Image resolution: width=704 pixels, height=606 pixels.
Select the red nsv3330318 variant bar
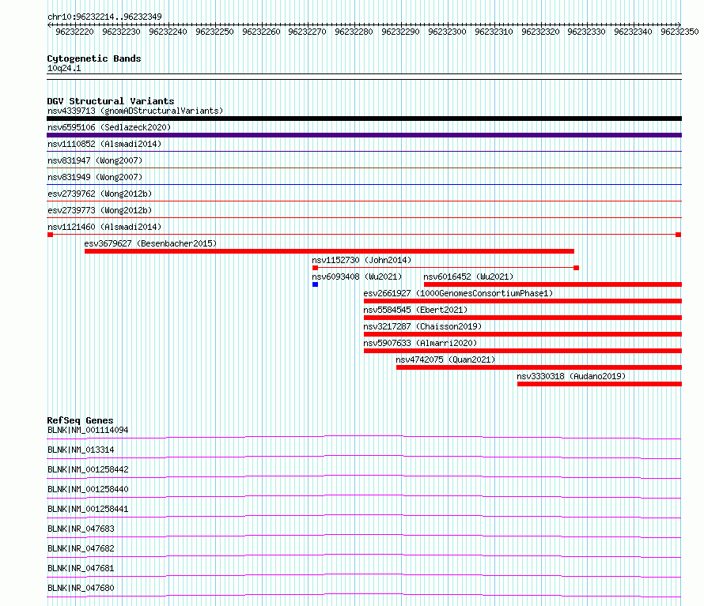tap(600, 384)
